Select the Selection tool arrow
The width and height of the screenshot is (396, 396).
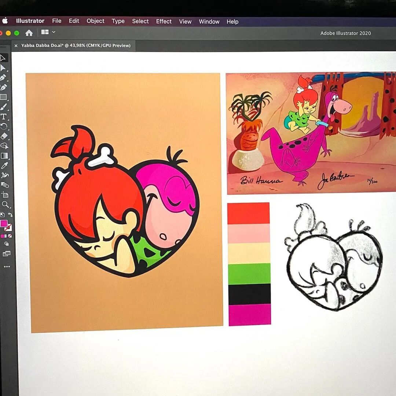pyautogui.click(x=3, y=58)
